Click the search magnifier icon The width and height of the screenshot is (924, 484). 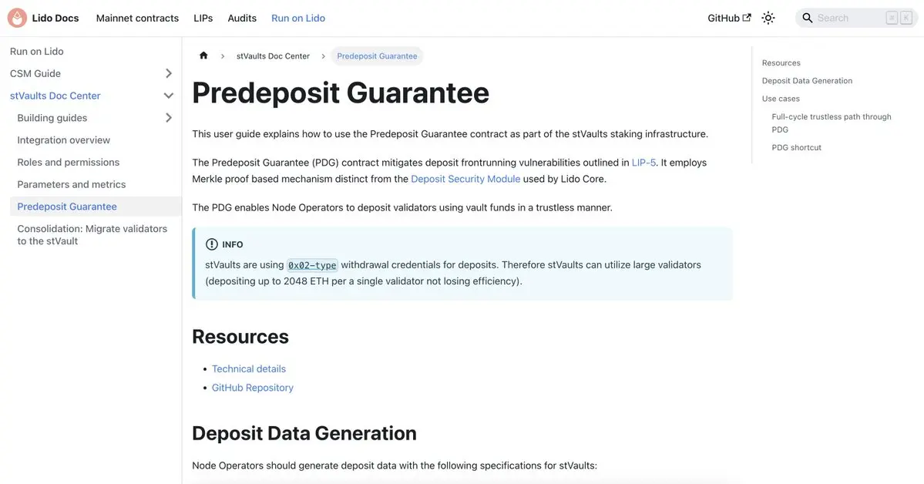808,18
